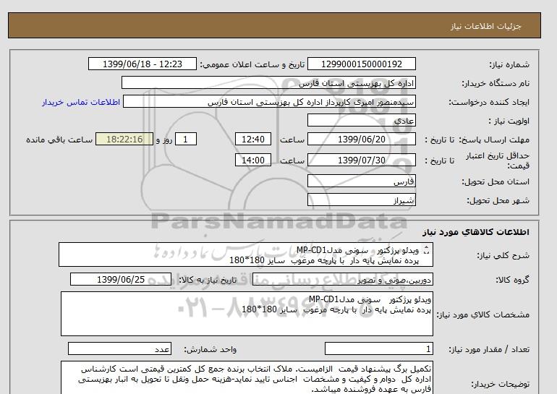Click the شماره نیاز field 1299000150000192

coord(361,64)
